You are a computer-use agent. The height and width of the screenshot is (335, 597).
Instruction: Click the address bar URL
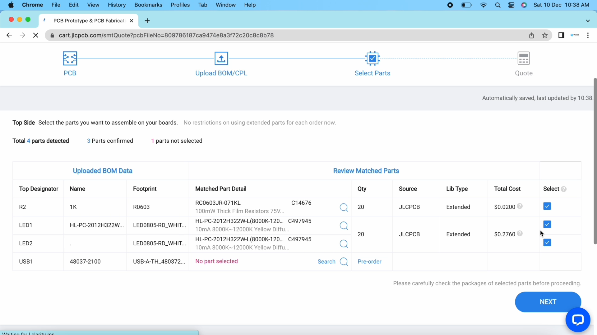pyautogui.click(x=166, y=35)
